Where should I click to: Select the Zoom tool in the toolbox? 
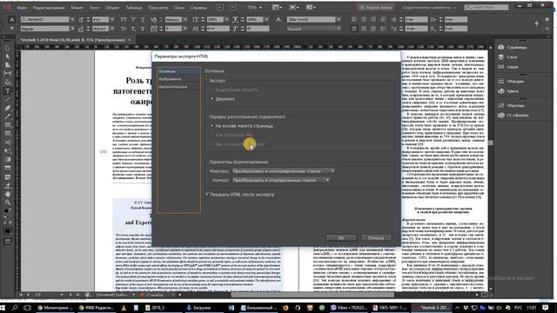click(x=8, y=203)
